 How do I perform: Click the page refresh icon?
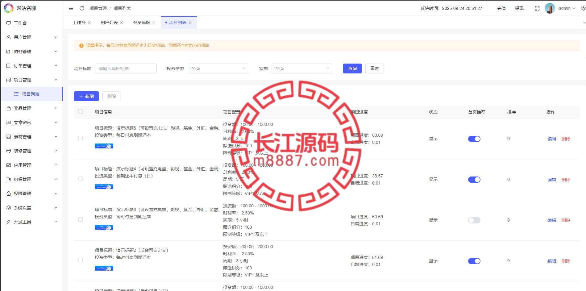point(82,8)
